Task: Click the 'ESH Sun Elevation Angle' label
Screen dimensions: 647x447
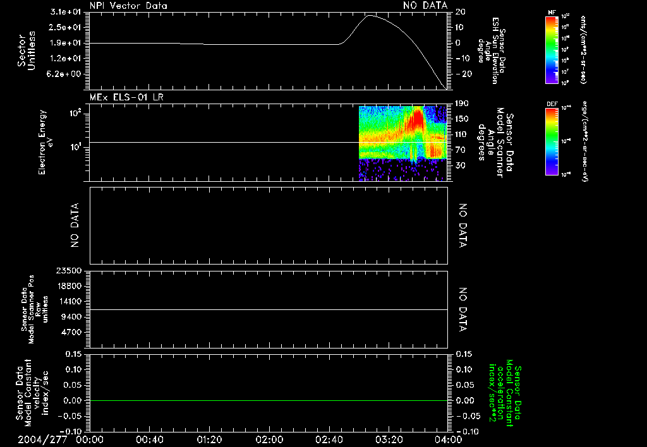Action: click(490, 51)
